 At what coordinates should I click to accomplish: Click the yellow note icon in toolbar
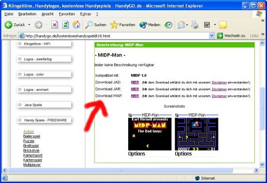coord(223,25)
